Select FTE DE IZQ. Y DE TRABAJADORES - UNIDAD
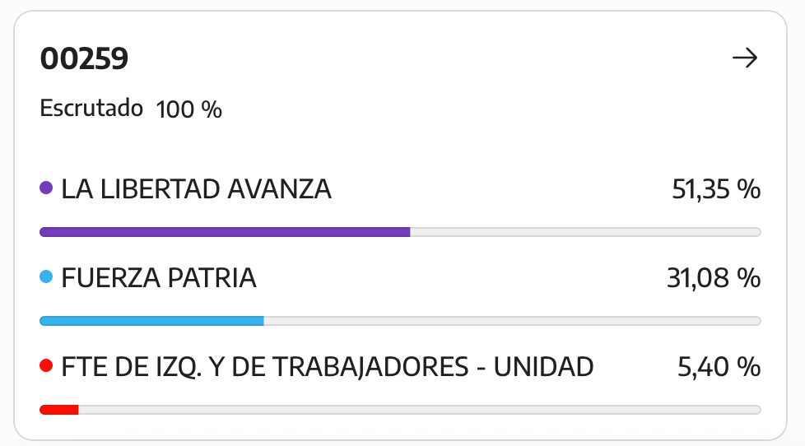 tap(327, 367)
